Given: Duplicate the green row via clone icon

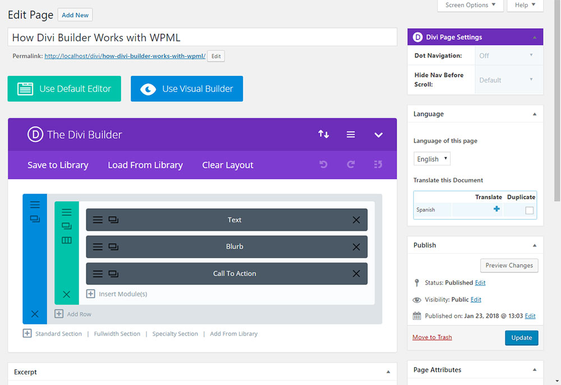Looking at the screenshot, I should 67,226.
